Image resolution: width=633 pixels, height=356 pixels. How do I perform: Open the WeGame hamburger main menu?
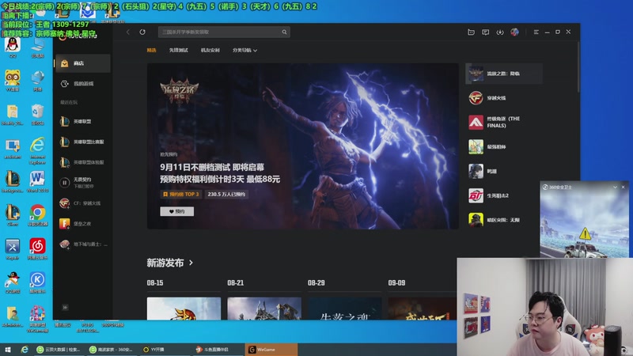tap(536, 32)
